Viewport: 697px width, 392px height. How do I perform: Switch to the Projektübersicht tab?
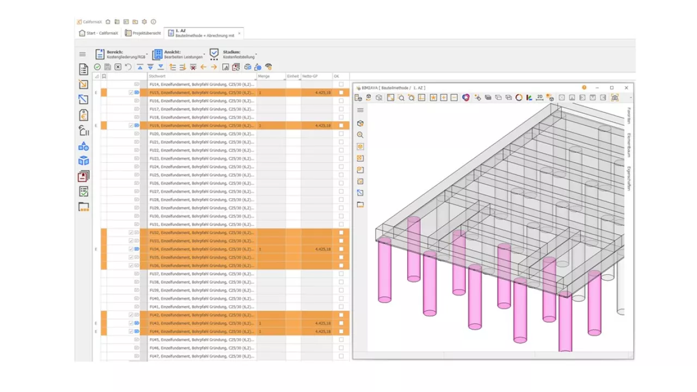[143, 33]
